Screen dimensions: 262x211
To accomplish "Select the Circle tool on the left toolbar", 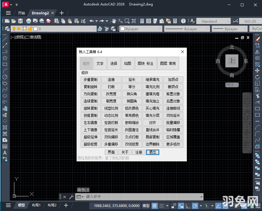I will 4,77.
